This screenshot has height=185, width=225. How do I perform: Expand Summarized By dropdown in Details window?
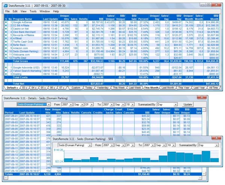point(175,104)
